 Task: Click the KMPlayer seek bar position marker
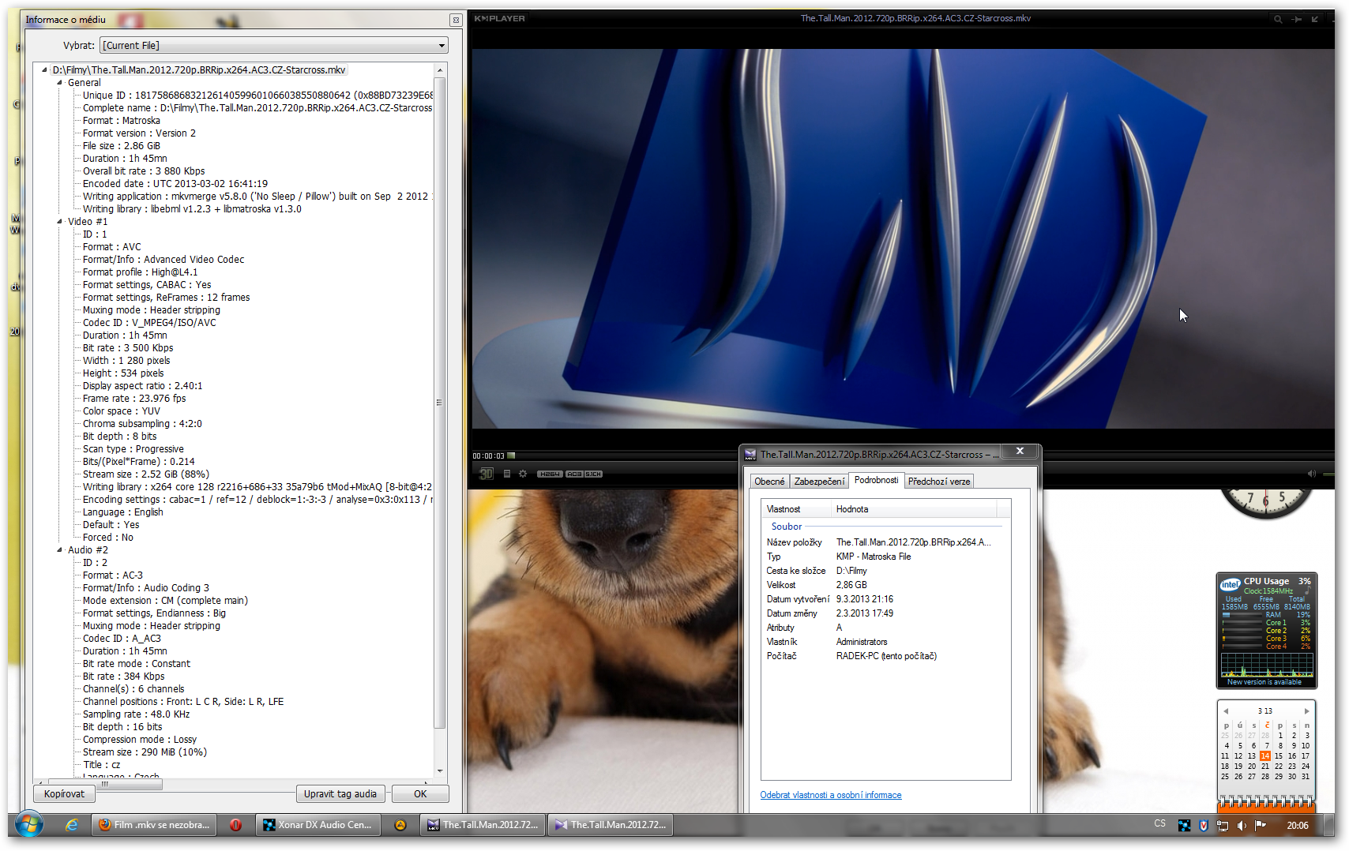click(x=511, y=455)
